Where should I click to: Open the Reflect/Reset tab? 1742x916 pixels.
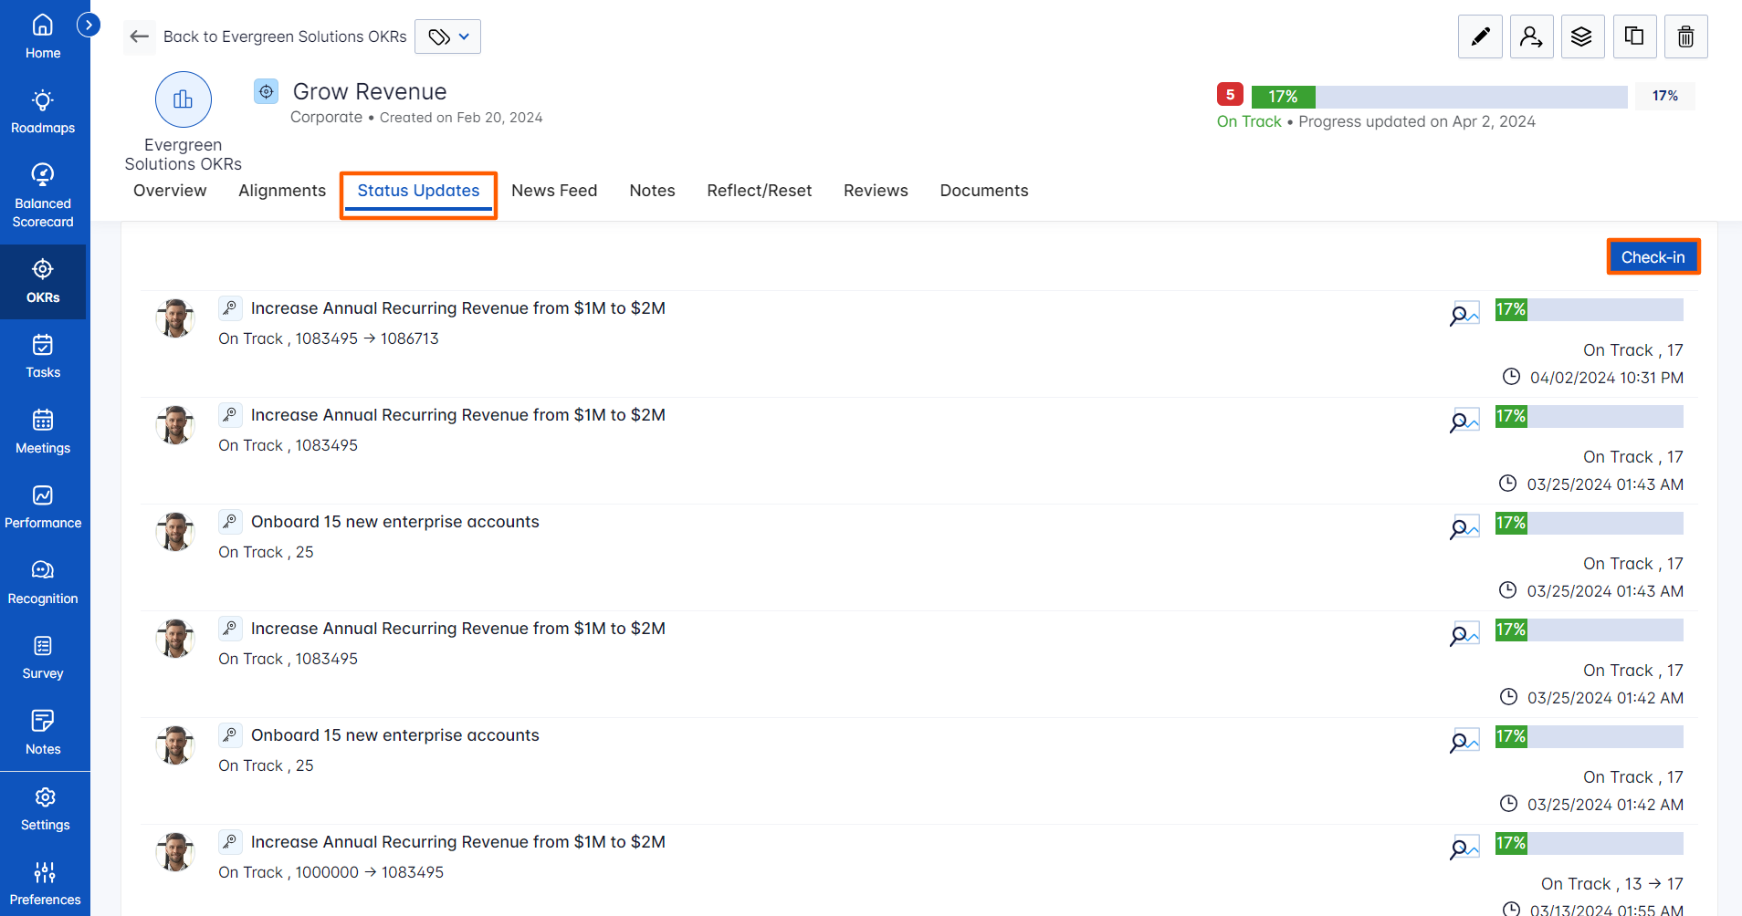(759, 191)
